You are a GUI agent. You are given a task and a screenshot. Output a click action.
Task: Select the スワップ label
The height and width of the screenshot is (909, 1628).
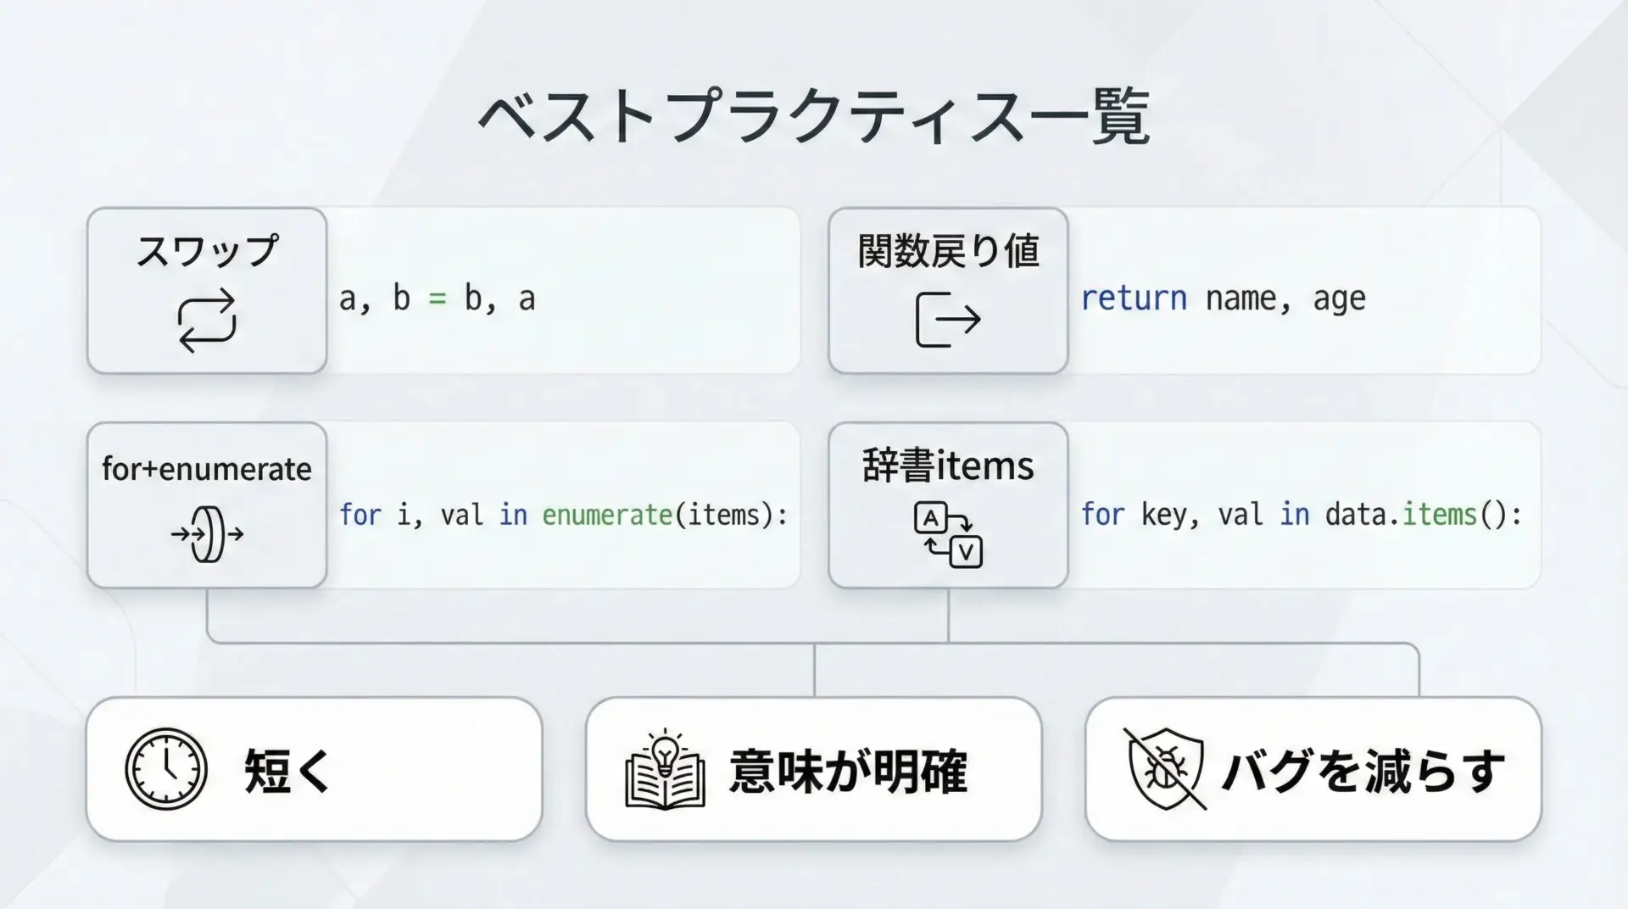tap(207, 251)
